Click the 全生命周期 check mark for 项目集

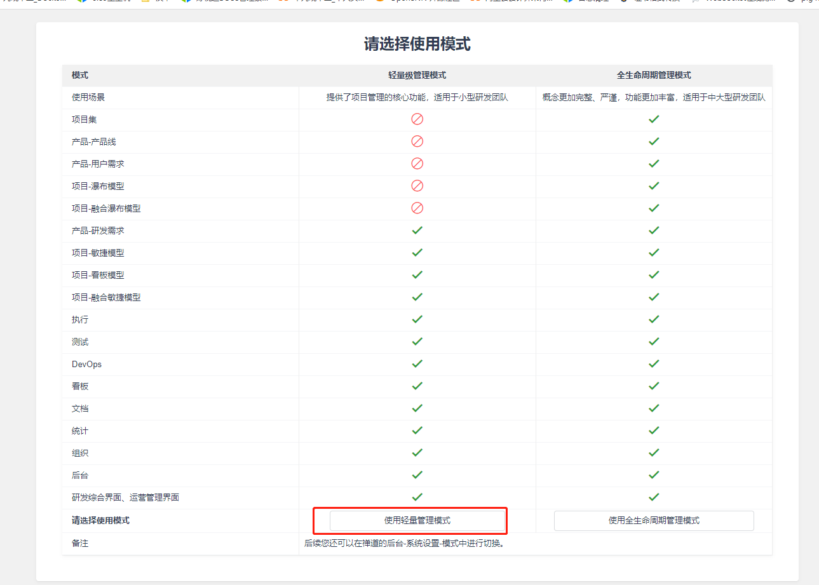(654, 119)
